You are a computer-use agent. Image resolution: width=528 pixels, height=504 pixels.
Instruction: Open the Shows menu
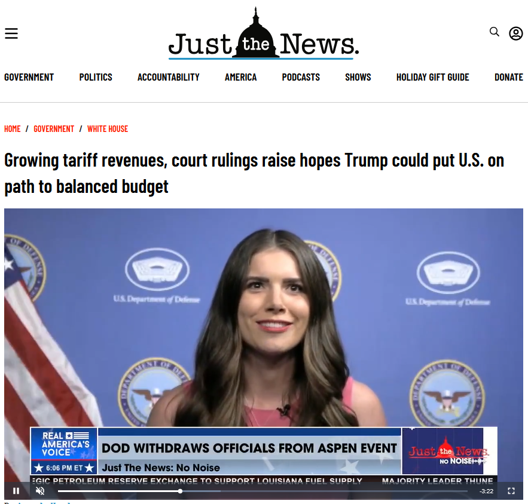coord(358,77)
